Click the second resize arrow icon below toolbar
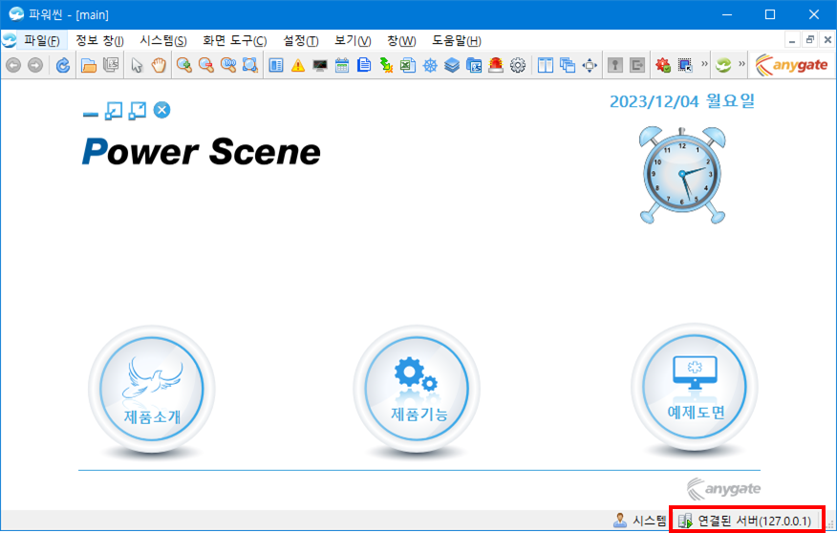Screen dimensions: 837x533 tap(138, 111)
